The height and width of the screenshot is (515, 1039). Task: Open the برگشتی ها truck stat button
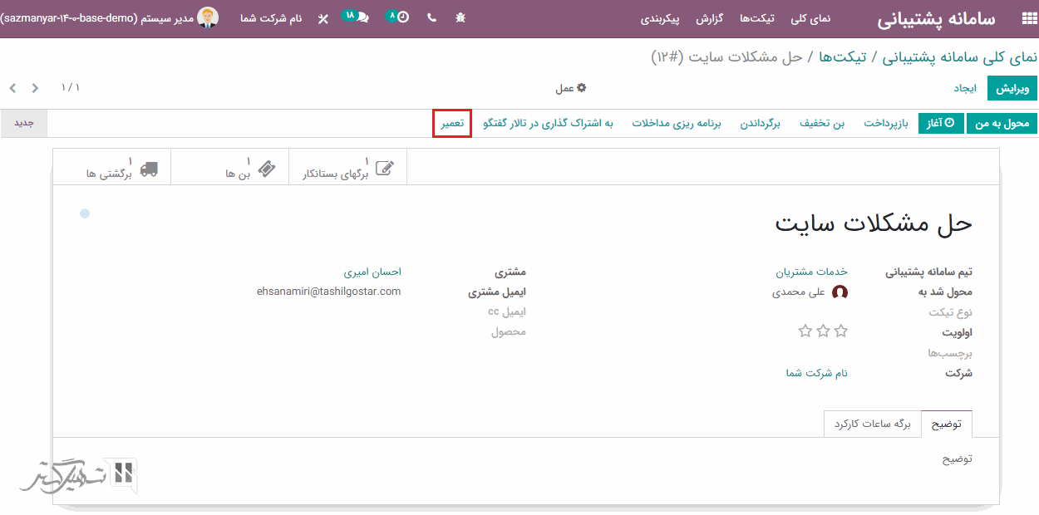(x=111, y=169)
